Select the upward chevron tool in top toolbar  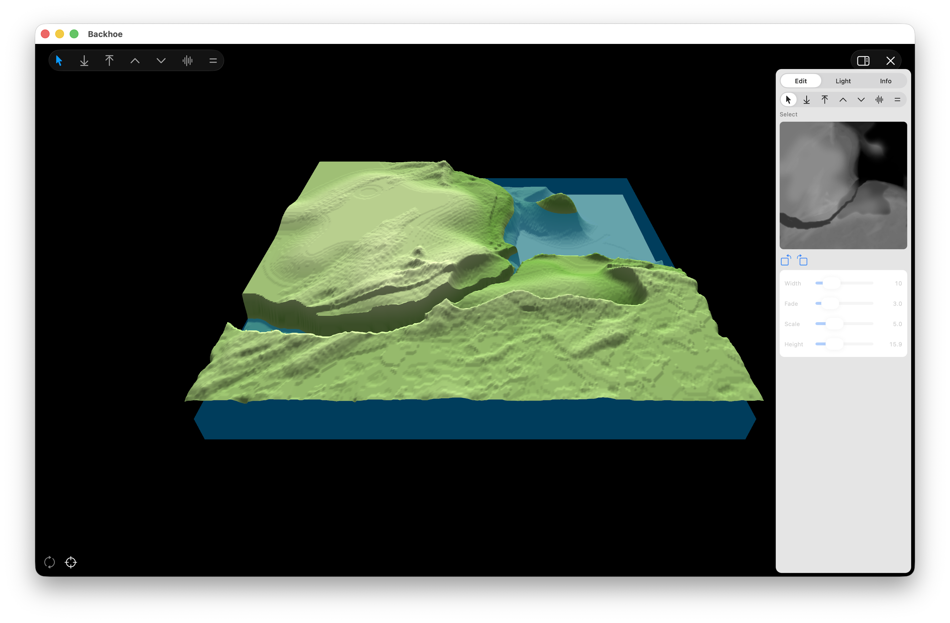(x=135, y=61)
